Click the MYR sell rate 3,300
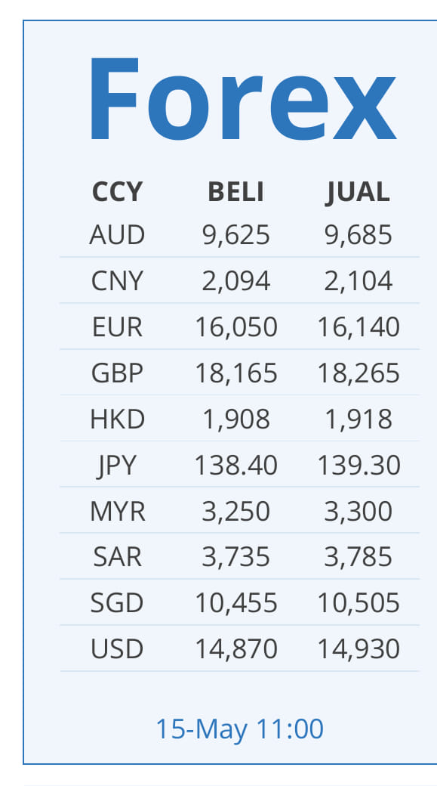This screenshot has width=437, height=786. click(358, 512)
